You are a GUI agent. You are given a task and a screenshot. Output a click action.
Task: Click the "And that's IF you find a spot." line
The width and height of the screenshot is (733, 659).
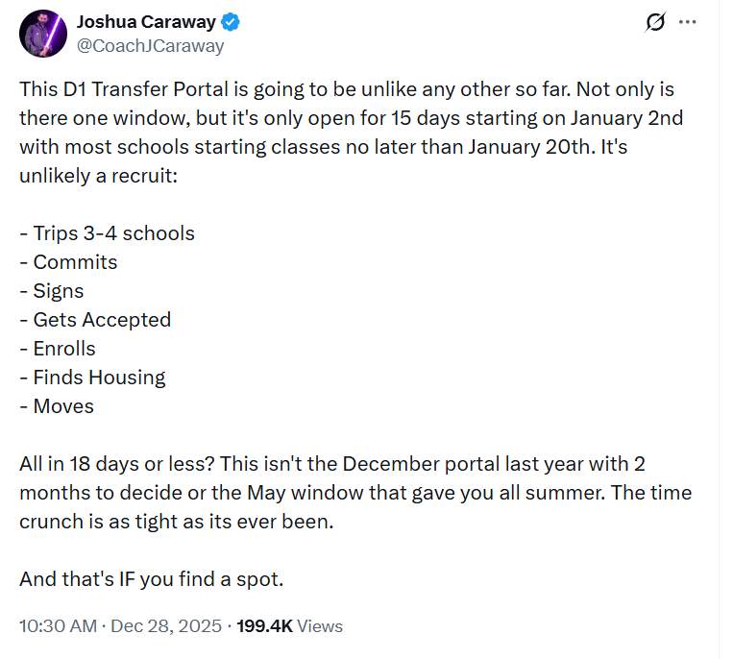(x=152, y=579)
